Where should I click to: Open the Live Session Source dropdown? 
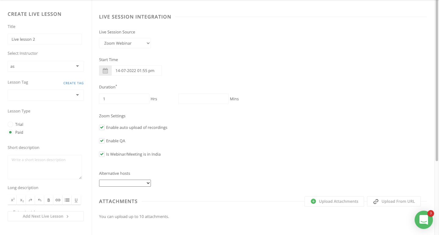click(125, 43)
